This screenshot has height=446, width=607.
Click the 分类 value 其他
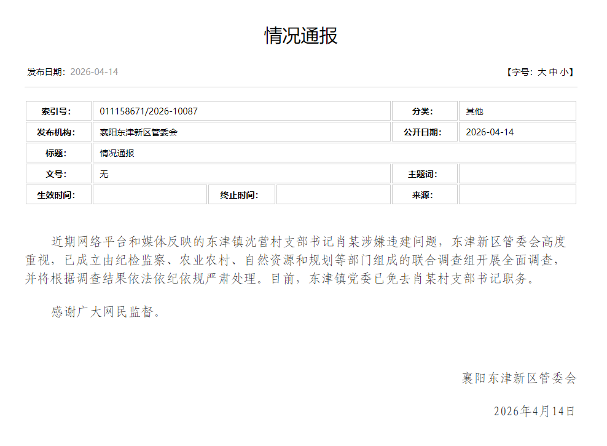[475, 111]
